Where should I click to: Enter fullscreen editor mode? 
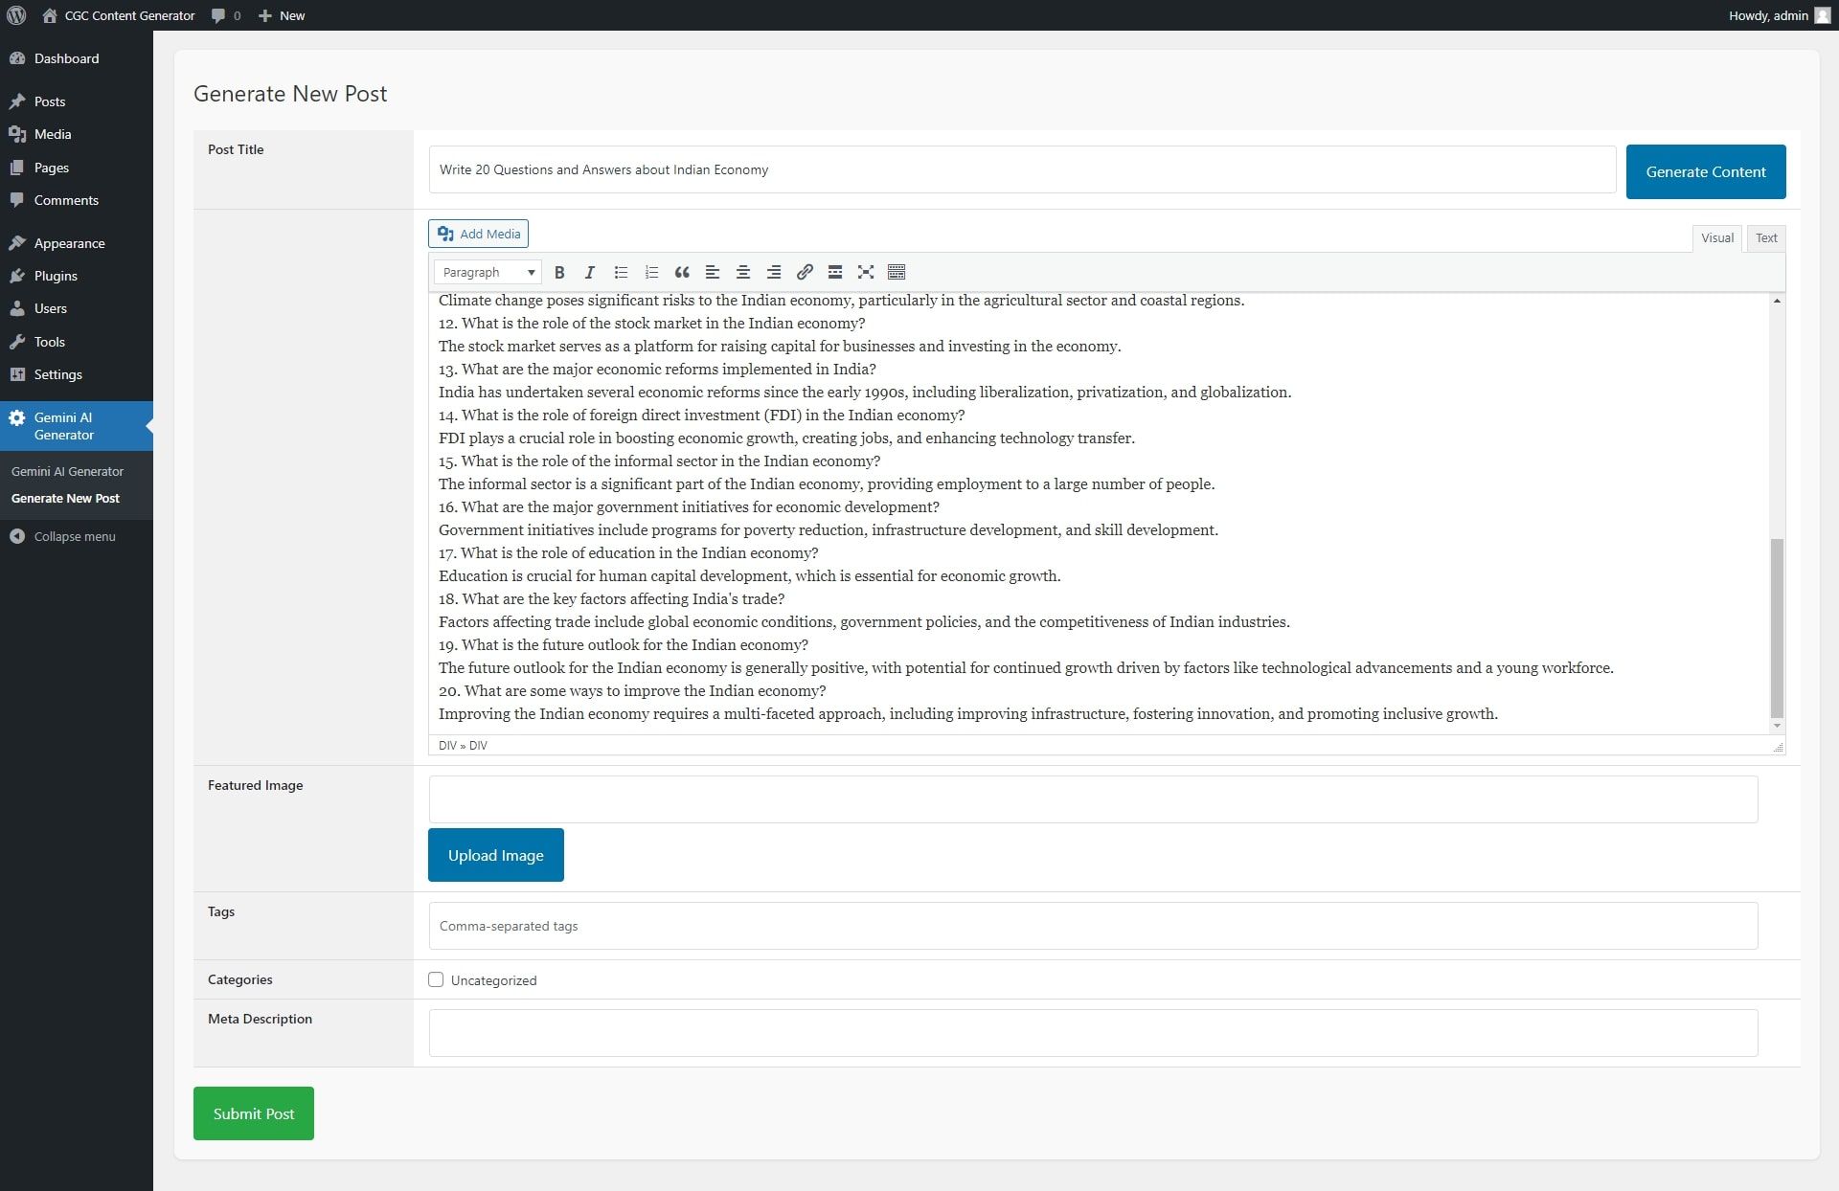(x=866, y=273)
